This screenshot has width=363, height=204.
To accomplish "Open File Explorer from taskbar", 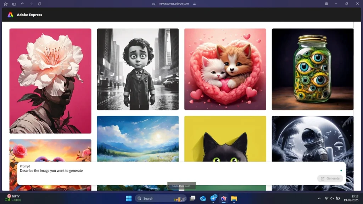I will tap(234, 198).
